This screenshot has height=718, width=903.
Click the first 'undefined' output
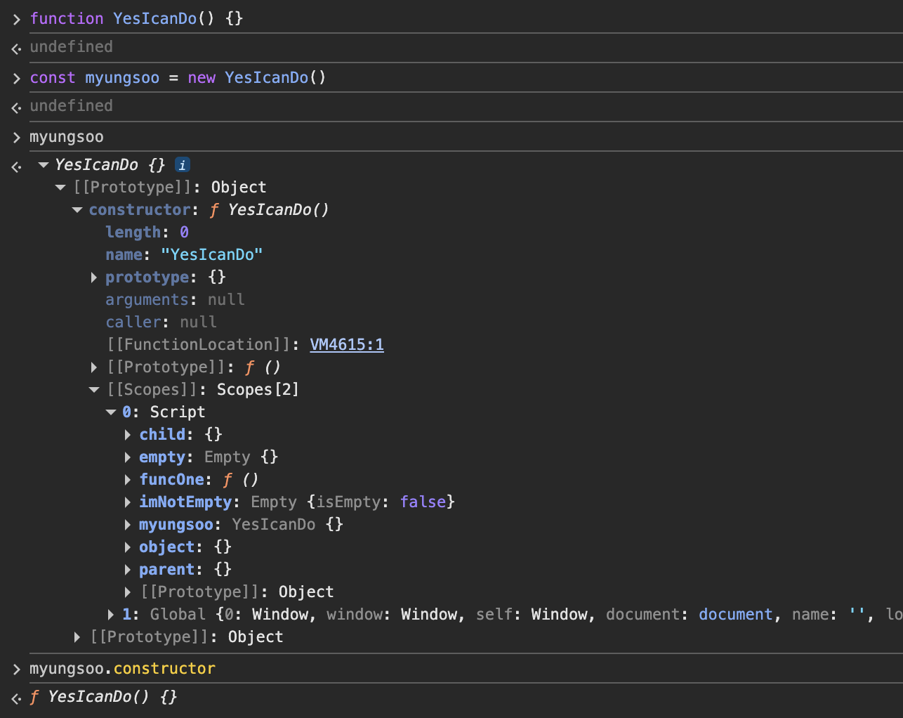71,46
